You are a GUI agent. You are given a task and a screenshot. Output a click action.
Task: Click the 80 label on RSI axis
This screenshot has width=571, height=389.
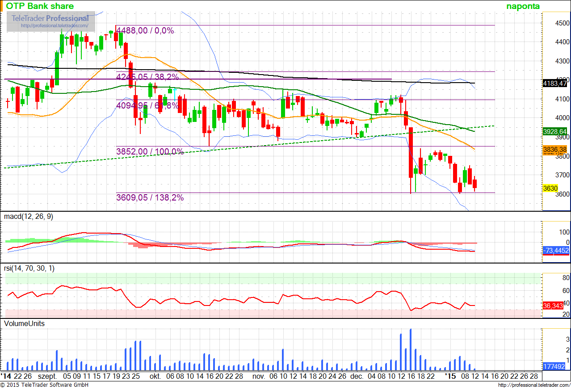tap(566, 278)
